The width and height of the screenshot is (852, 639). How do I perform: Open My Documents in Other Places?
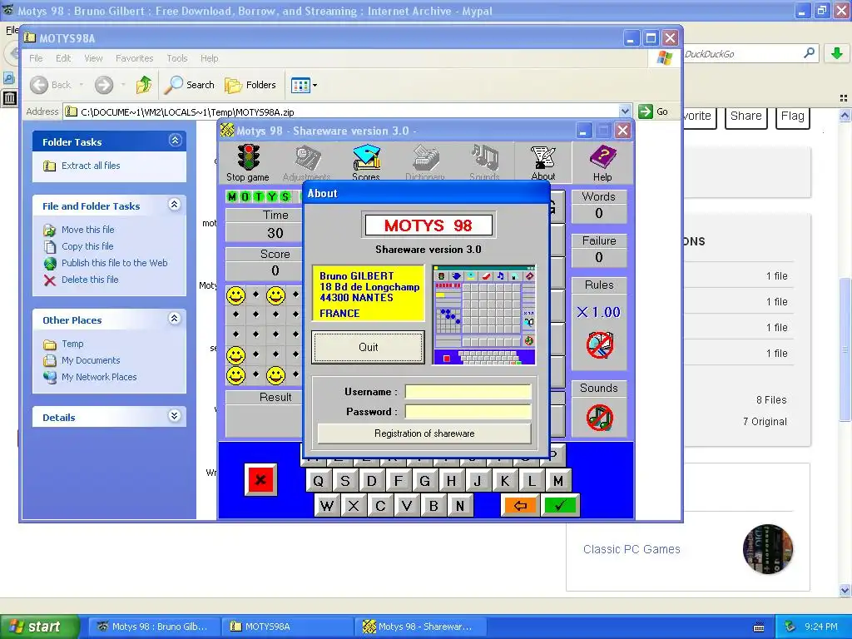91,360
